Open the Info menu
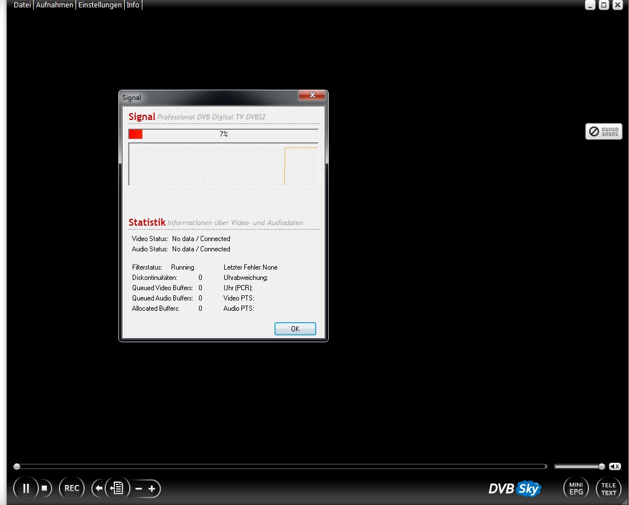 133,5
